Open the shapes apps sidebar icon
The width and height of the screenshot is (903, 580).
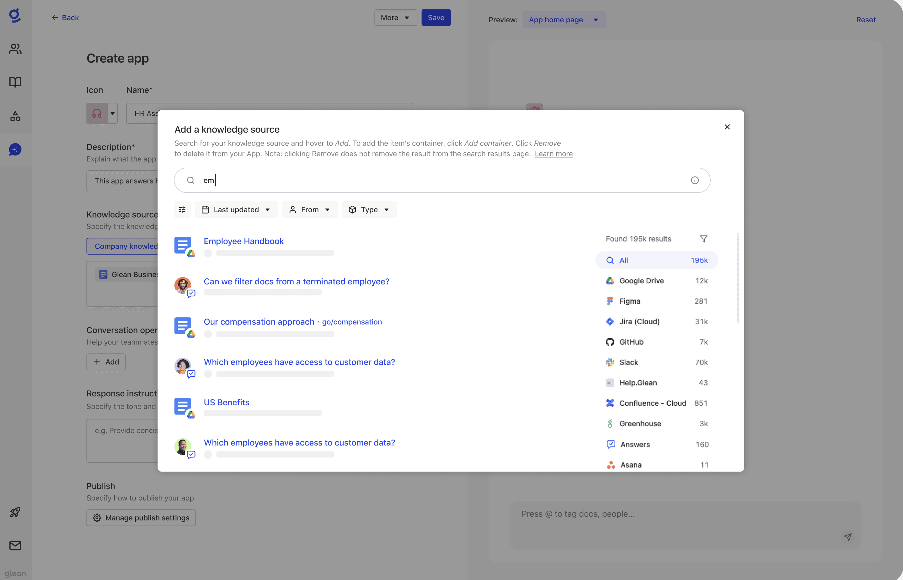(x=15, y=116)
